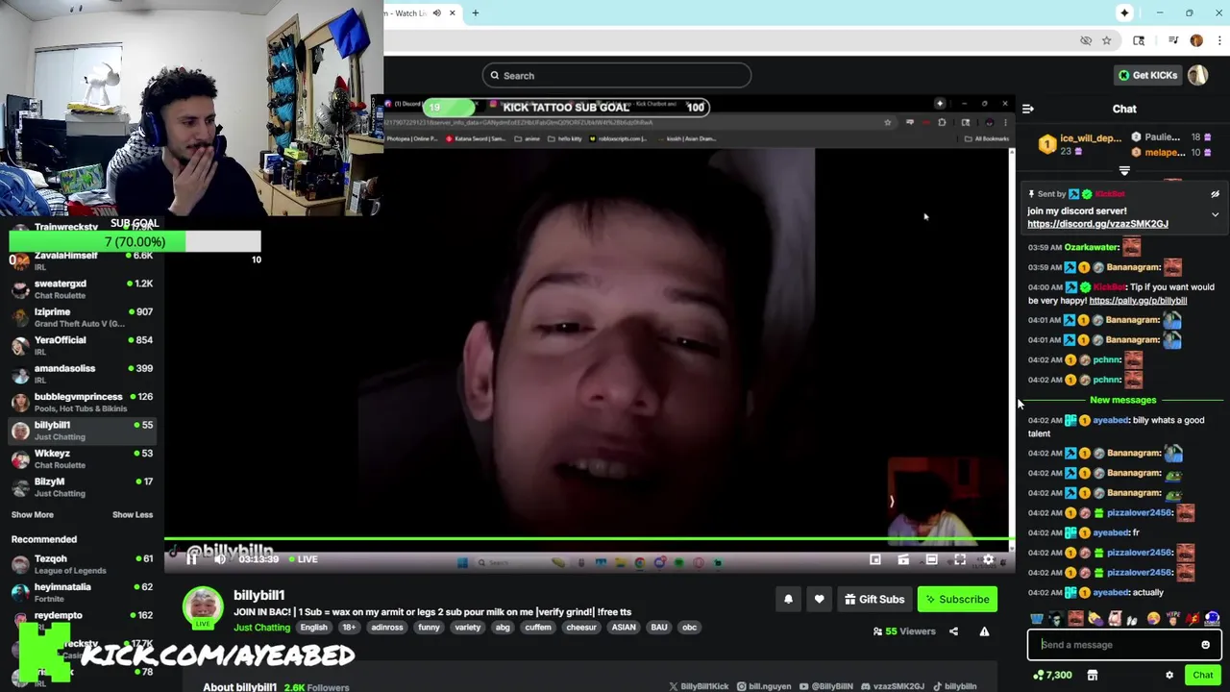This screenshot has height=692, width=1230.
Task: Open recommended channel heyimnatalia
Action: click(82, 592)
